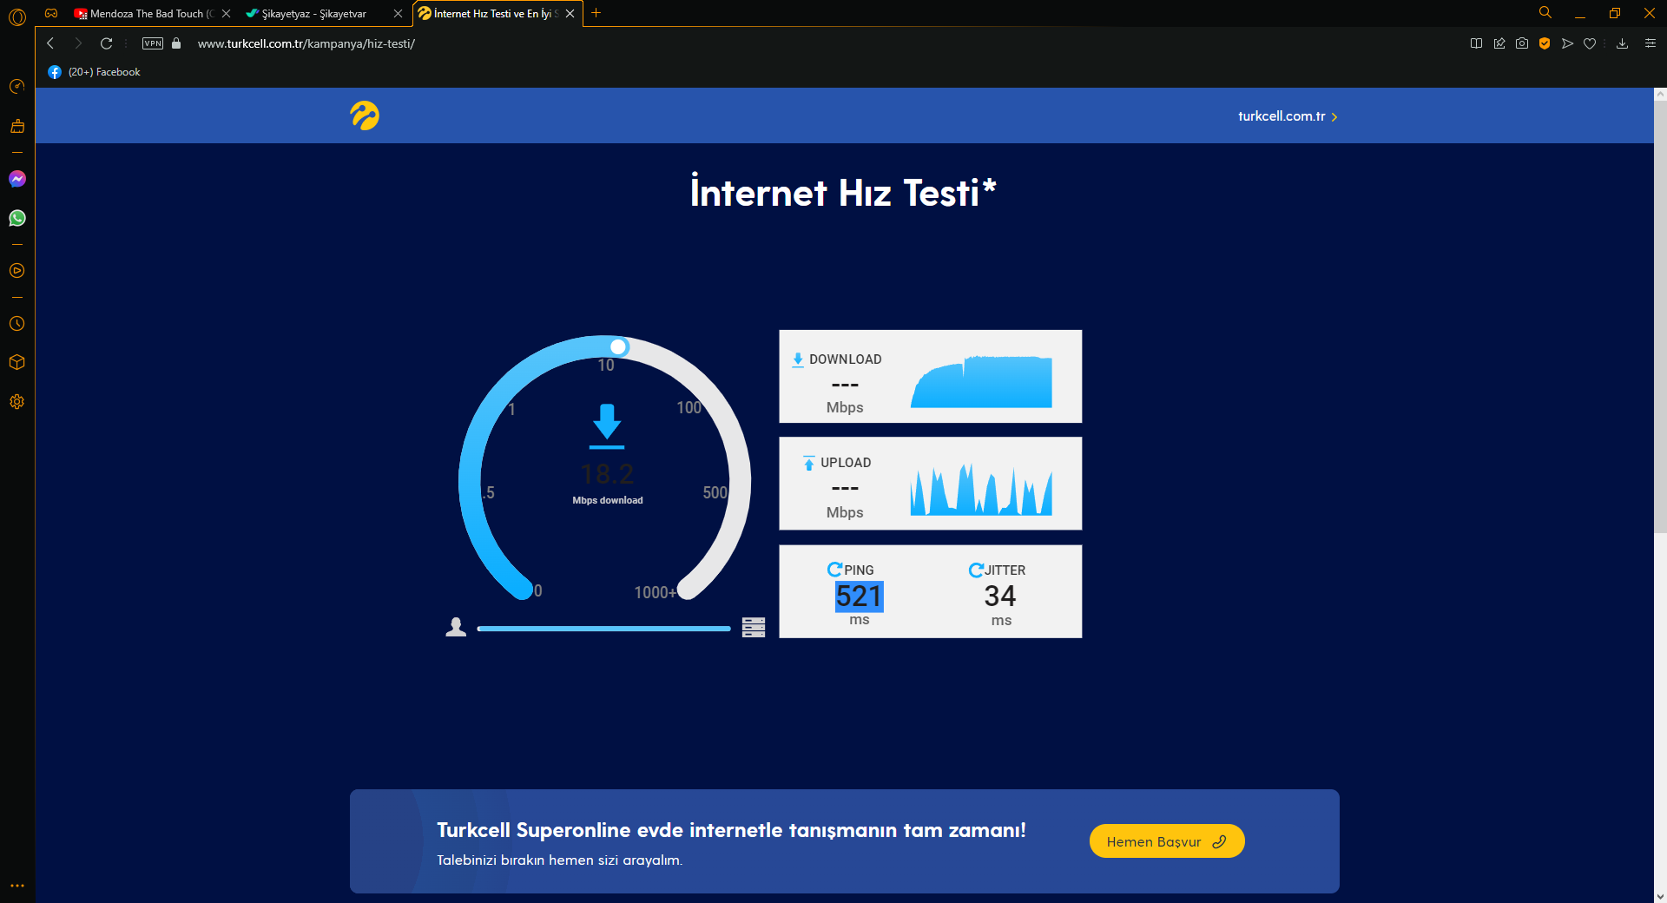The width and height of the screenshot is (1667, 903).
Task: Select the 521 ping value
Action: tap(859, 597)
